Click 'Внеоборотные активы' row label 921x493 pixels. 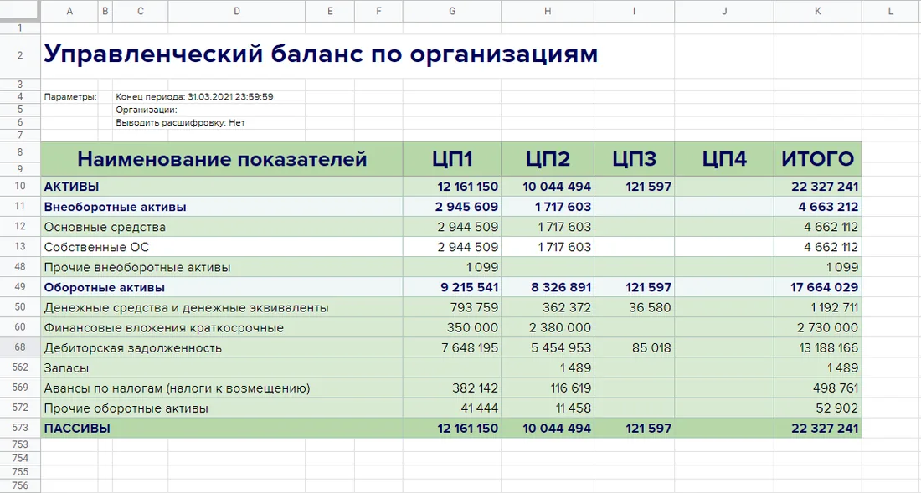point(116,207)
